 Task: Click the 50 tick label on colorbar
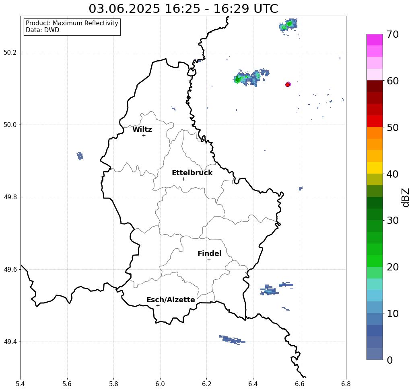pos(393,128)
